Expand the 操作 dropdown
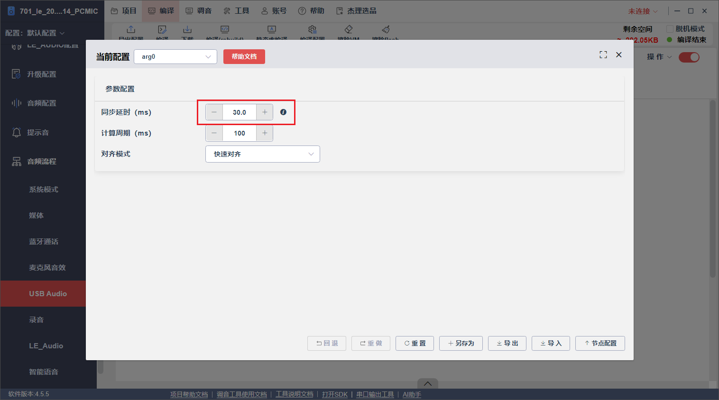The width and height of the screenshot is (719, 400). click(x=659, y=57)
